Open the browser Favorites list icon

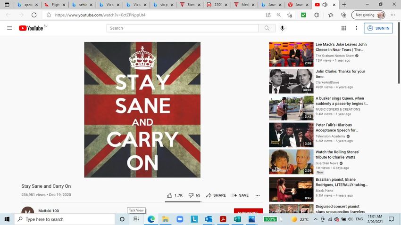click(331, 15)
